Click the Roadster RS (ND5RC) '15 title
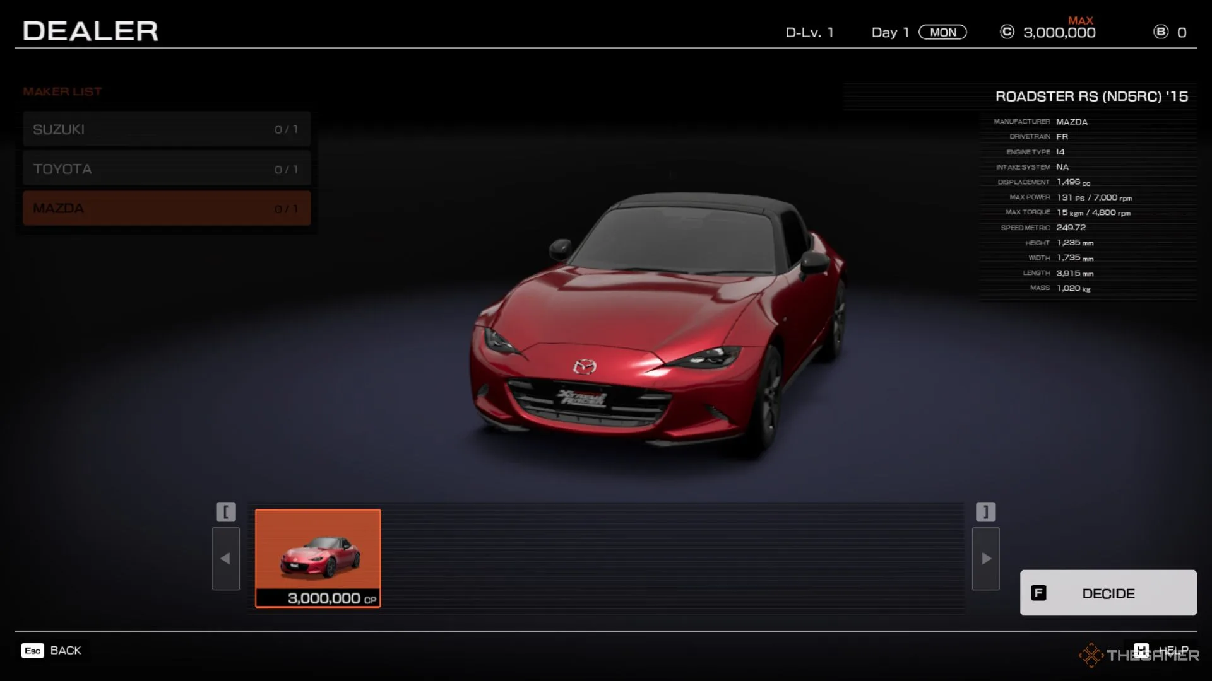Viewport: 1212px width, 681px height. [1091, 96]
